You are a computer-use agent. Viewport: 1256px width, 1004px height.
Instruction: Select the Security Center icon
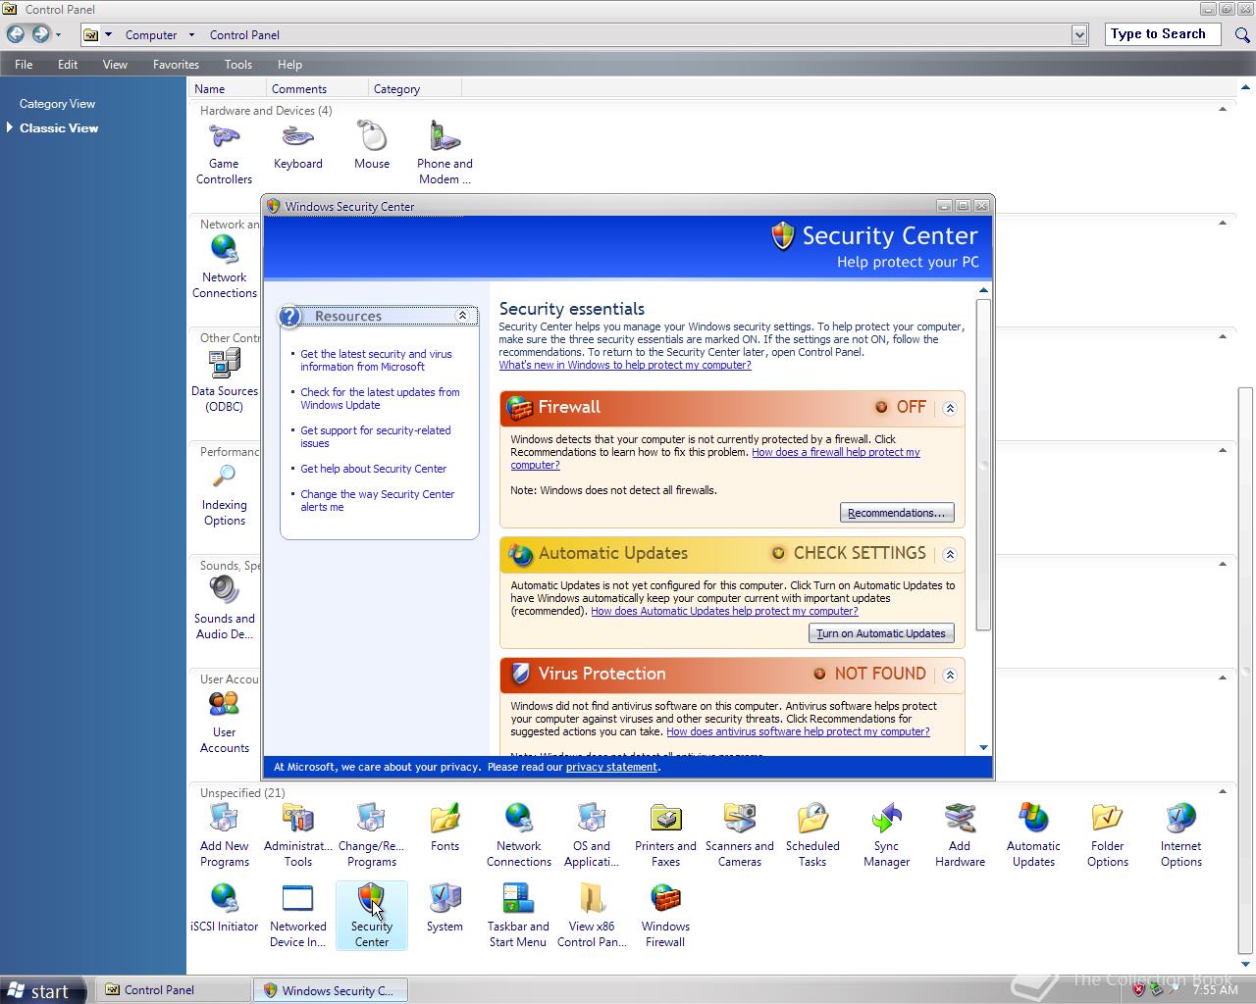click(372, 916)
